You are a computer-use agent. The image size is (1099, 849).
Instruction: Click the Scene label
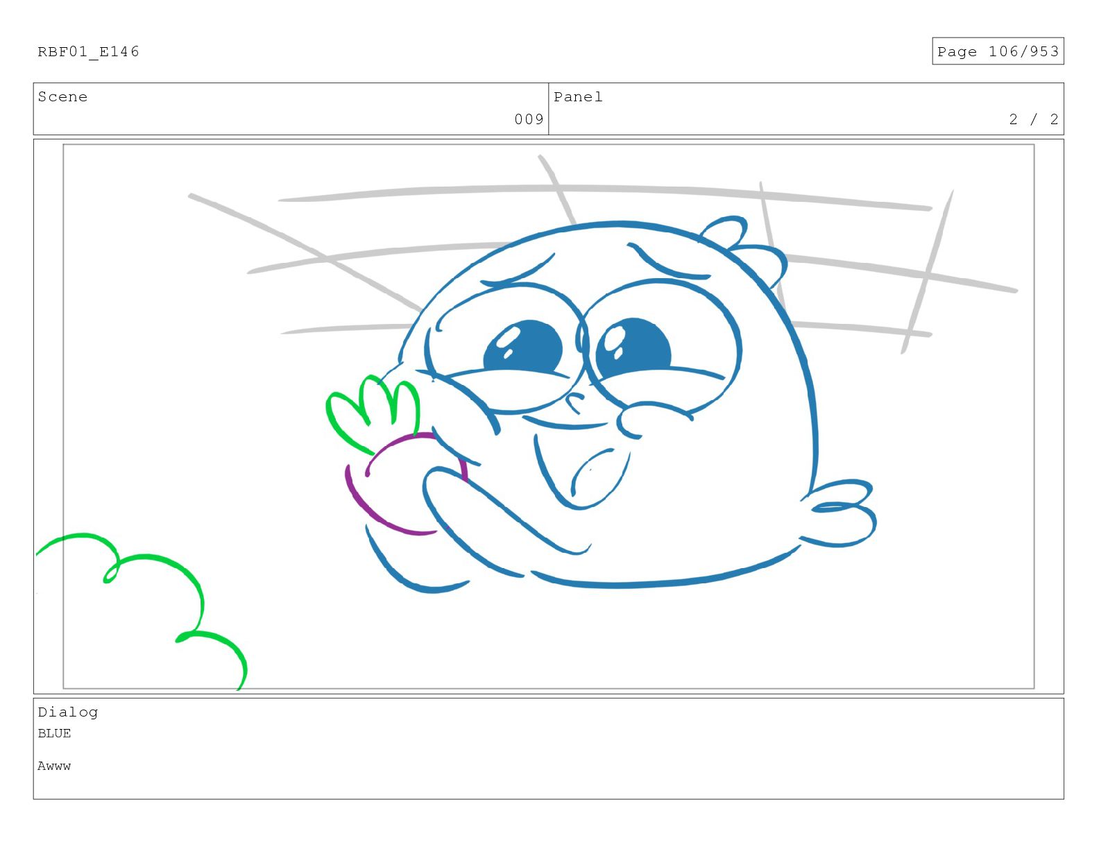[62, 96]
